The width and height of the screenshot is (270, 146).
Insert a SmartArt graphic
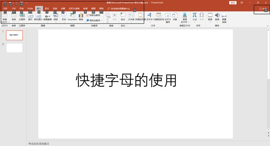tap(72, 17)
